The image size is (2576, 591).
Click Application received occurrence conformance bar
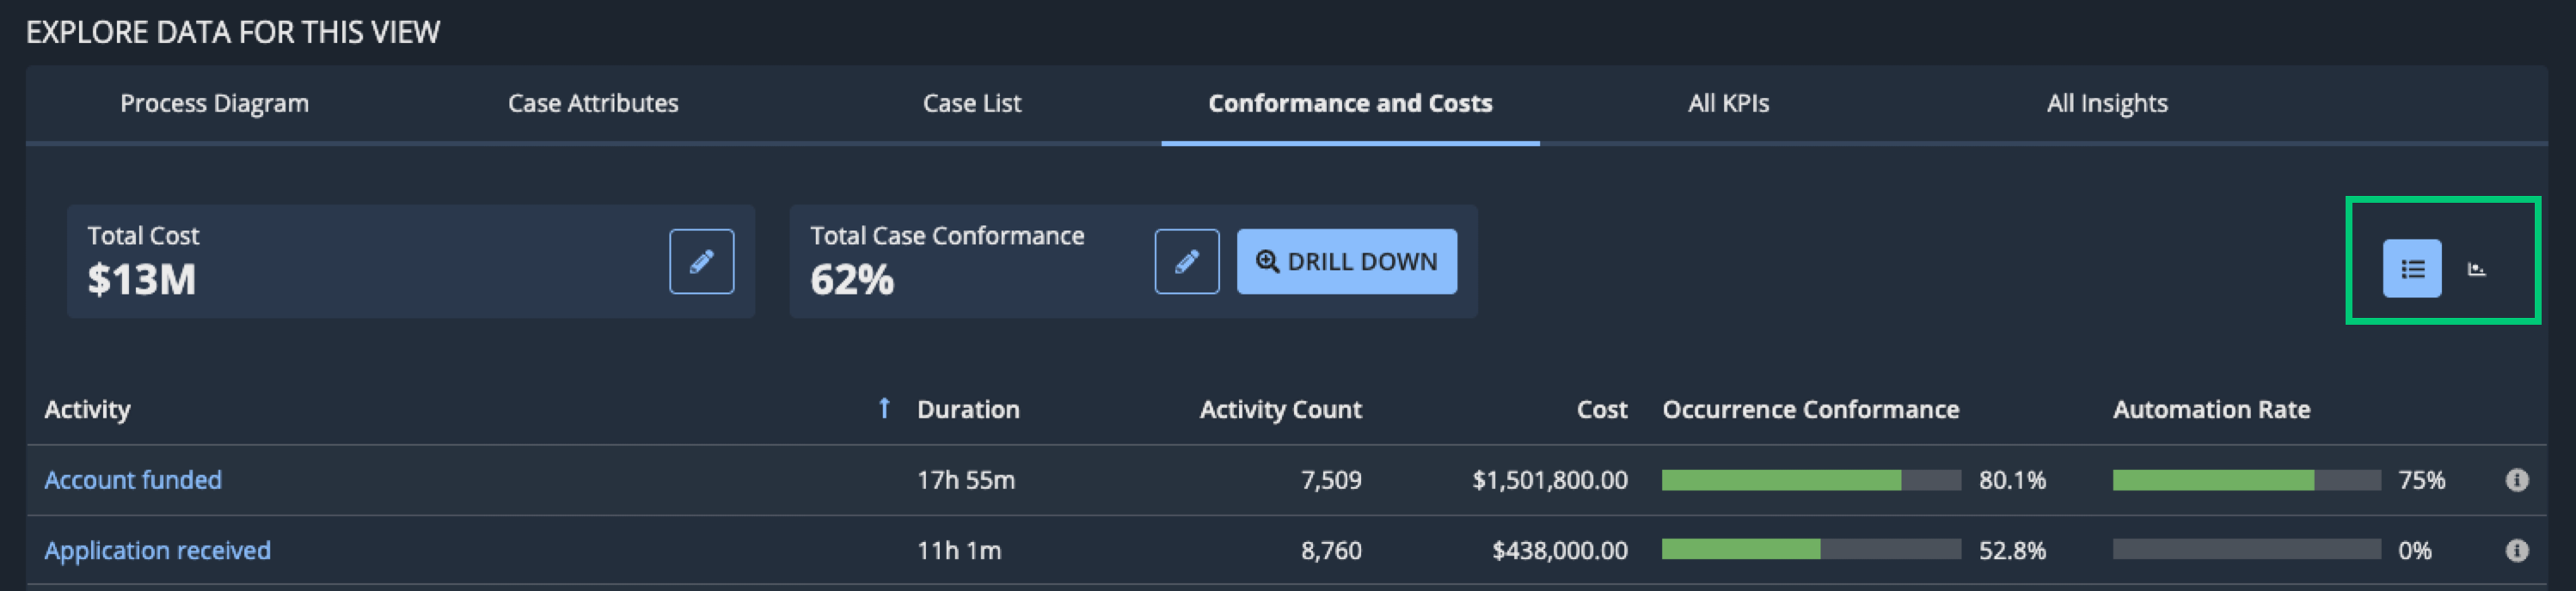pos(1811,550)
